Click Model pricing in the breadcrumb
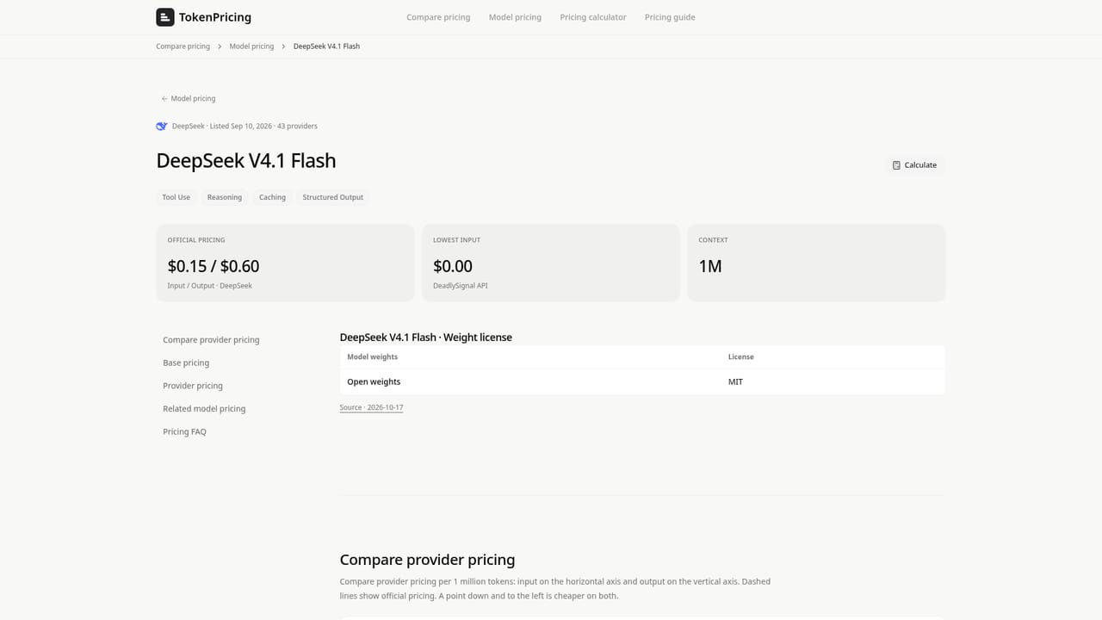This screenshot has height=620, width=1102. 251,46
